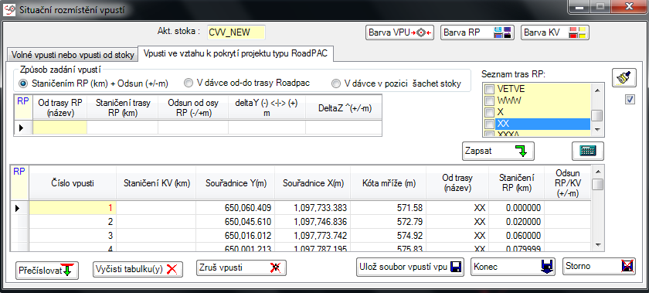Tick the VETVE checkbox in route list
This screenshot has width=649, height=293.
[x=489, y=89]
